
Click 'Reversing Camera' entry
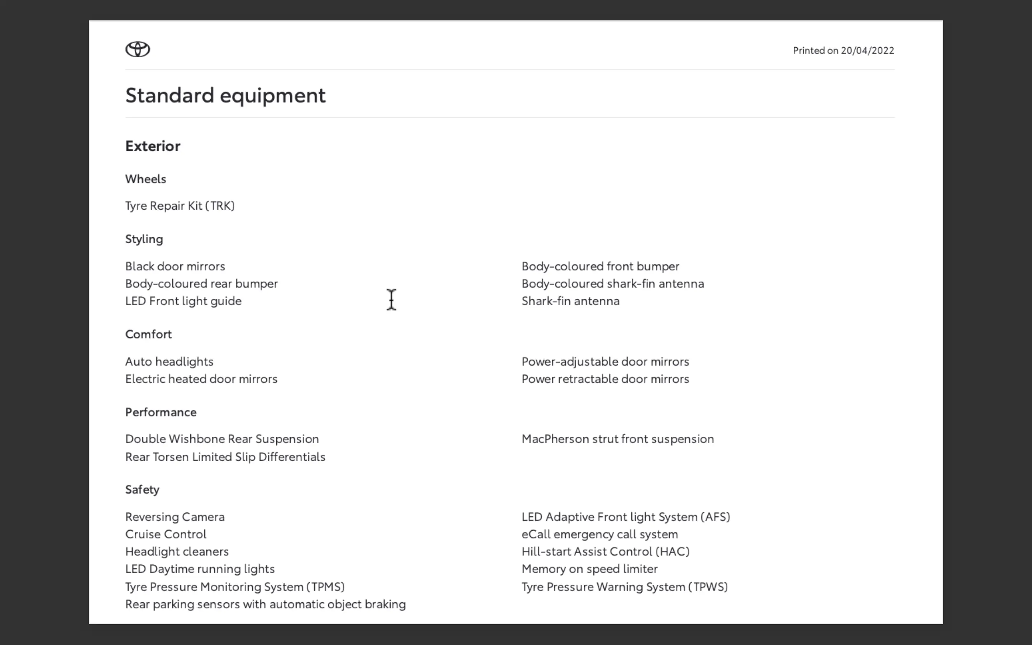[175, 517]
